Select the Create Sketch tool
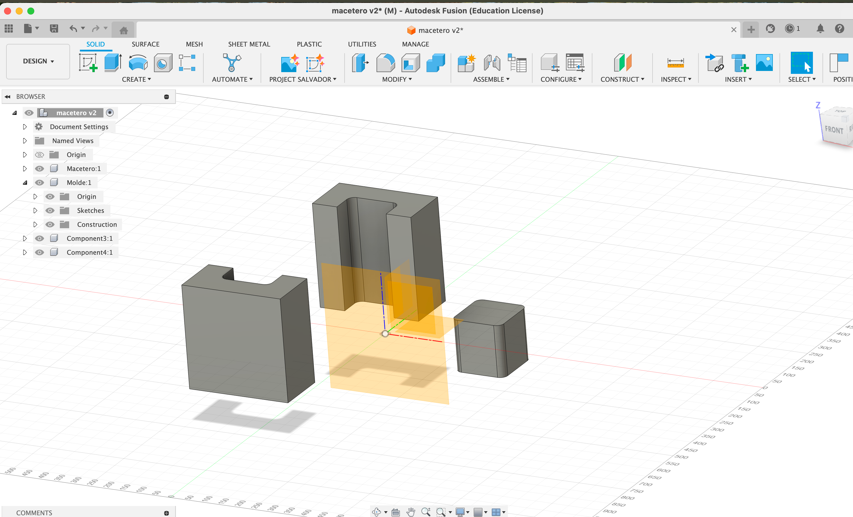The height and width of the screenshot is (517, 853). [x=88, y=63]
